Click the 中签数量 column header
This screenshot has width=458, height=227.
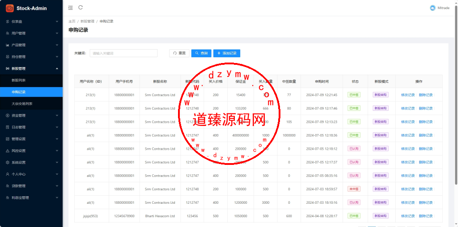tap(289, 81)
